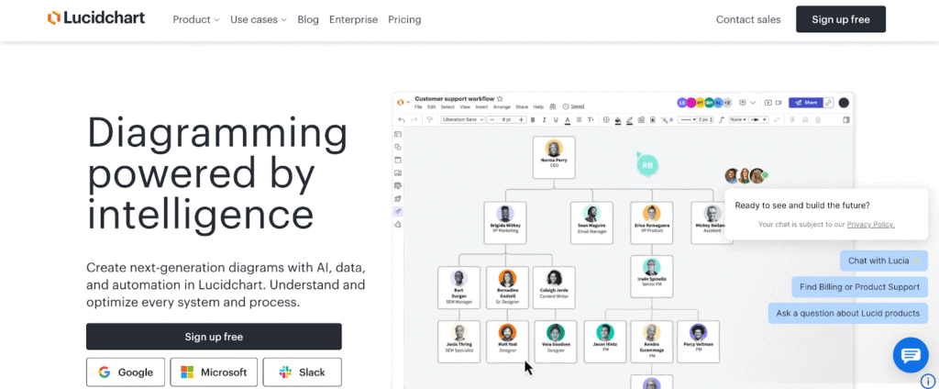The image size is (939, 389).
Task: Sign up with Microsoft
Action: coord(214,372)
